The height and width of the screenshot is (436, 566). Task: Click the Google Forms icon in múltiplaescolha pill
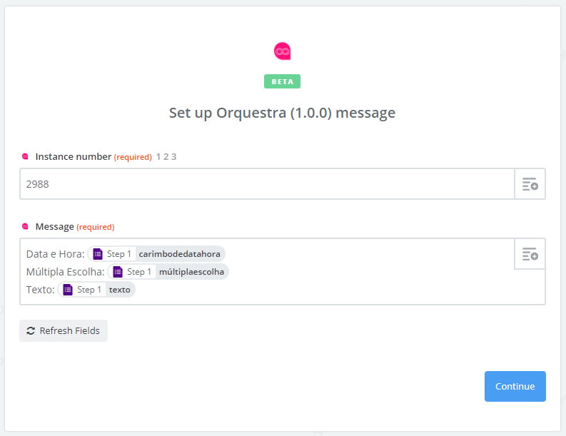[x=118, y=272]
